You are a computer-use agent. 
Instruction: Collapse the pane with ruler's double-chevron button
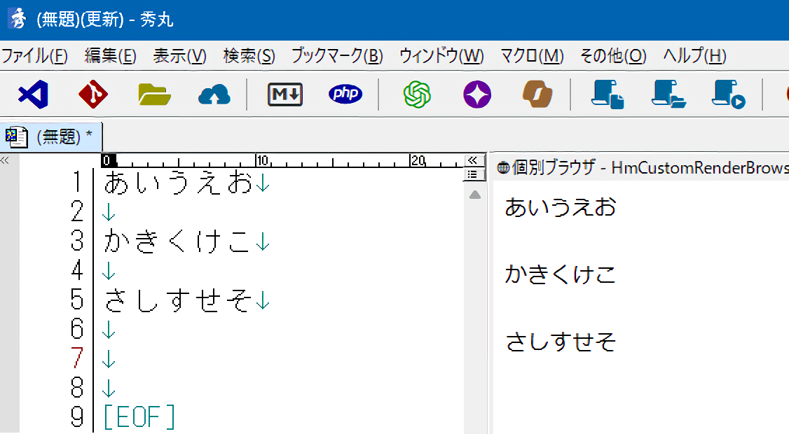coord(472,160)
